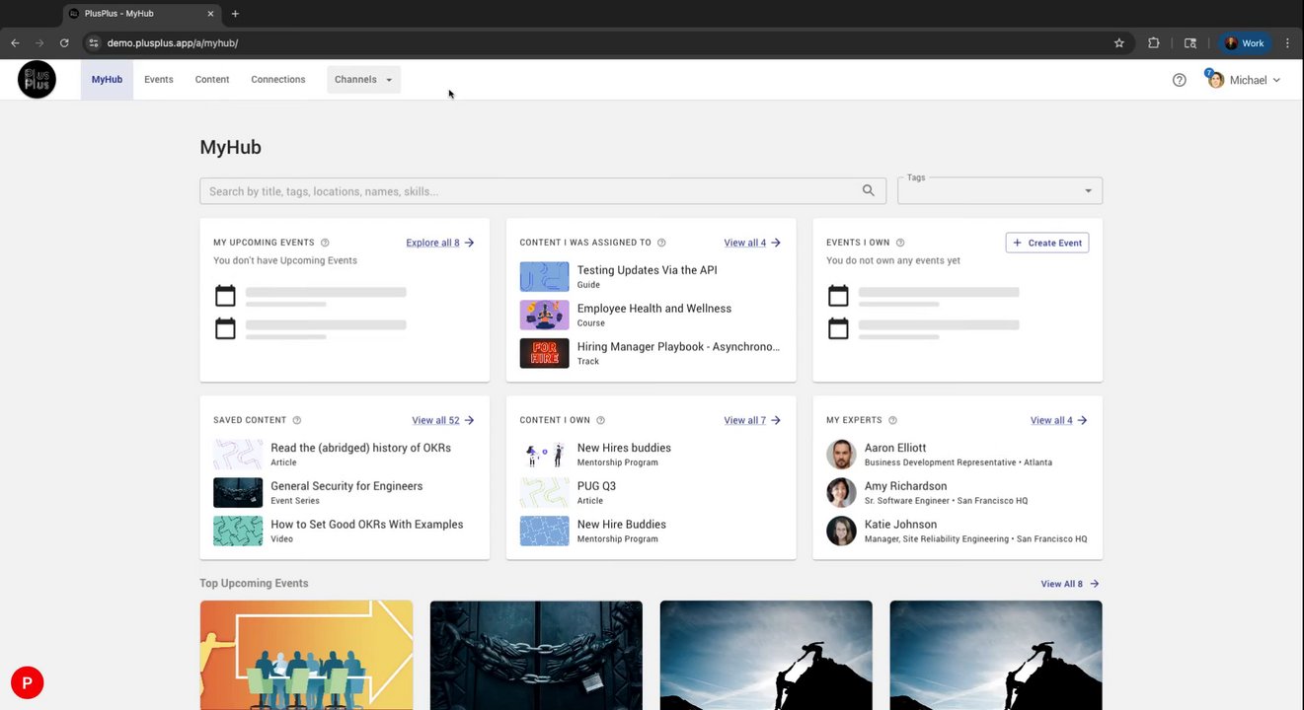Click the search magnifier icon

tap(869, 191)
